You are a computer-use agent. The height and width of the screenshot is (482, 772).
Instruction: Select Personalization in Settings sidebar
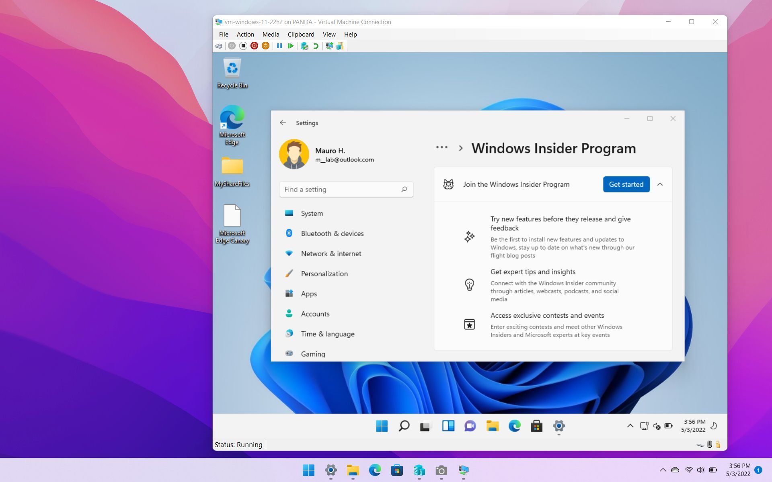click(324, 273)
